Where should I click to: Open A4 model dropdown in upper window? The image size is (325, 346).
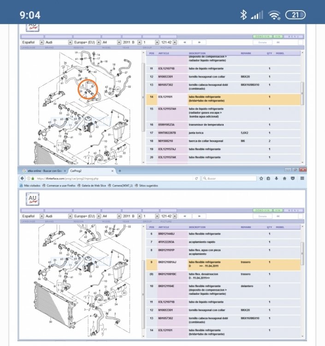(x=112, y=42)
